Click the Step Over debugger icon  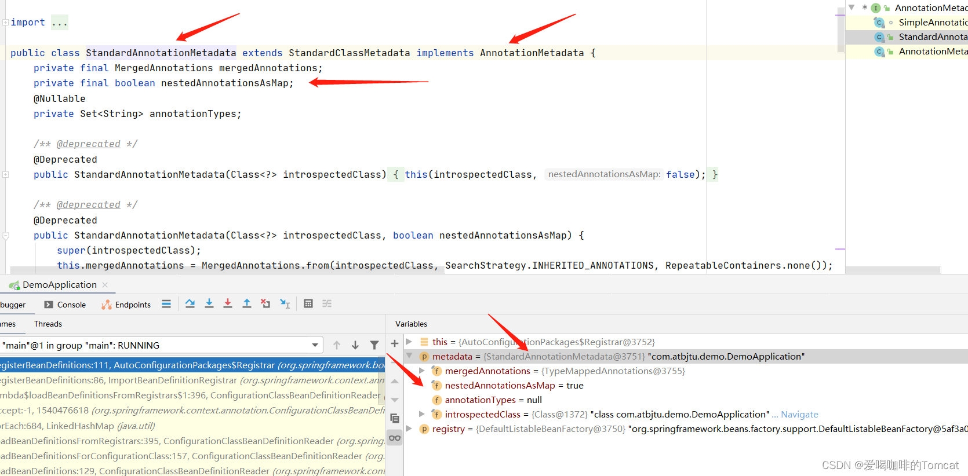(190, 304)
